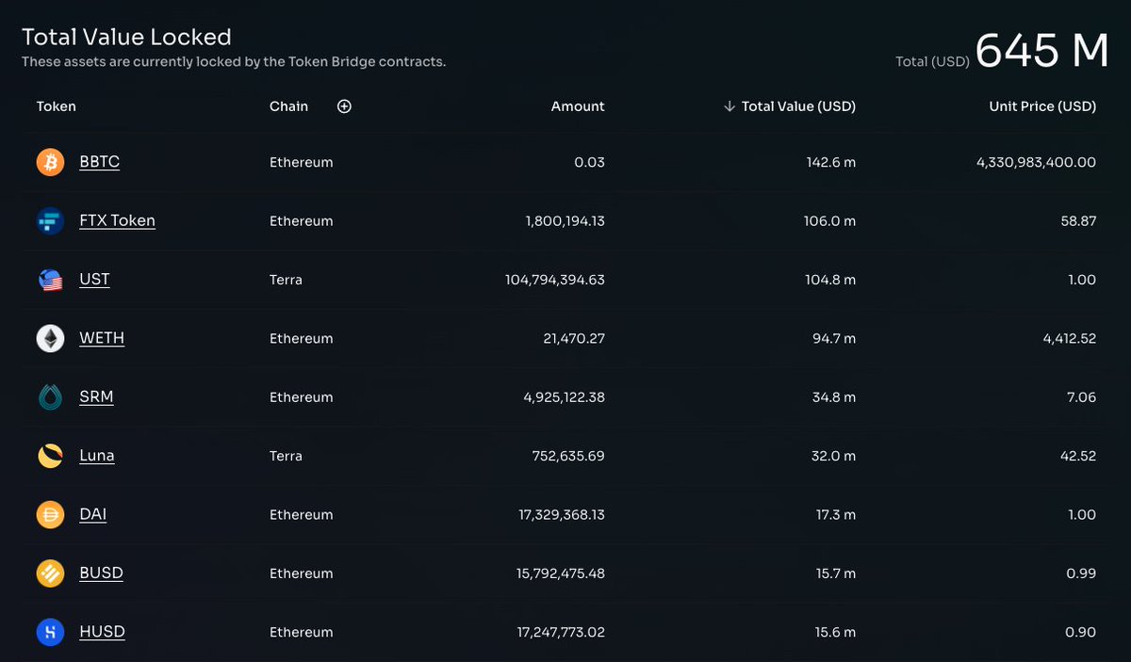The height and width of the screenshot is (662, 1131).
Task: Open the BBTC token link
Action: pos(99,162)
